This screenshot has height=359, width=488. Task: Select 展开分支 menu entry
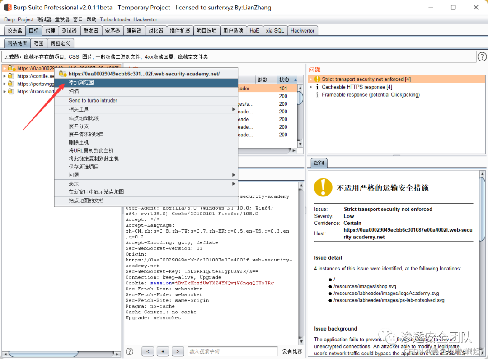pos(146,126)
